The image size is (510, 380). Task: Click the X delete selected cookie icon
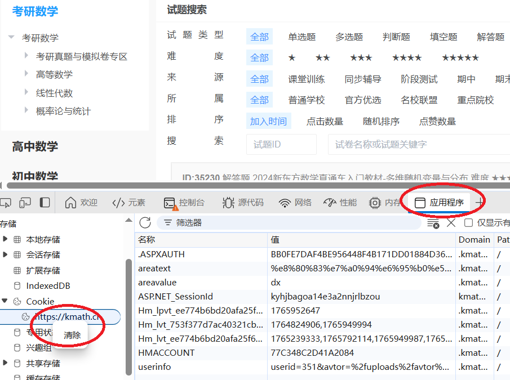(x=451, y=223)
